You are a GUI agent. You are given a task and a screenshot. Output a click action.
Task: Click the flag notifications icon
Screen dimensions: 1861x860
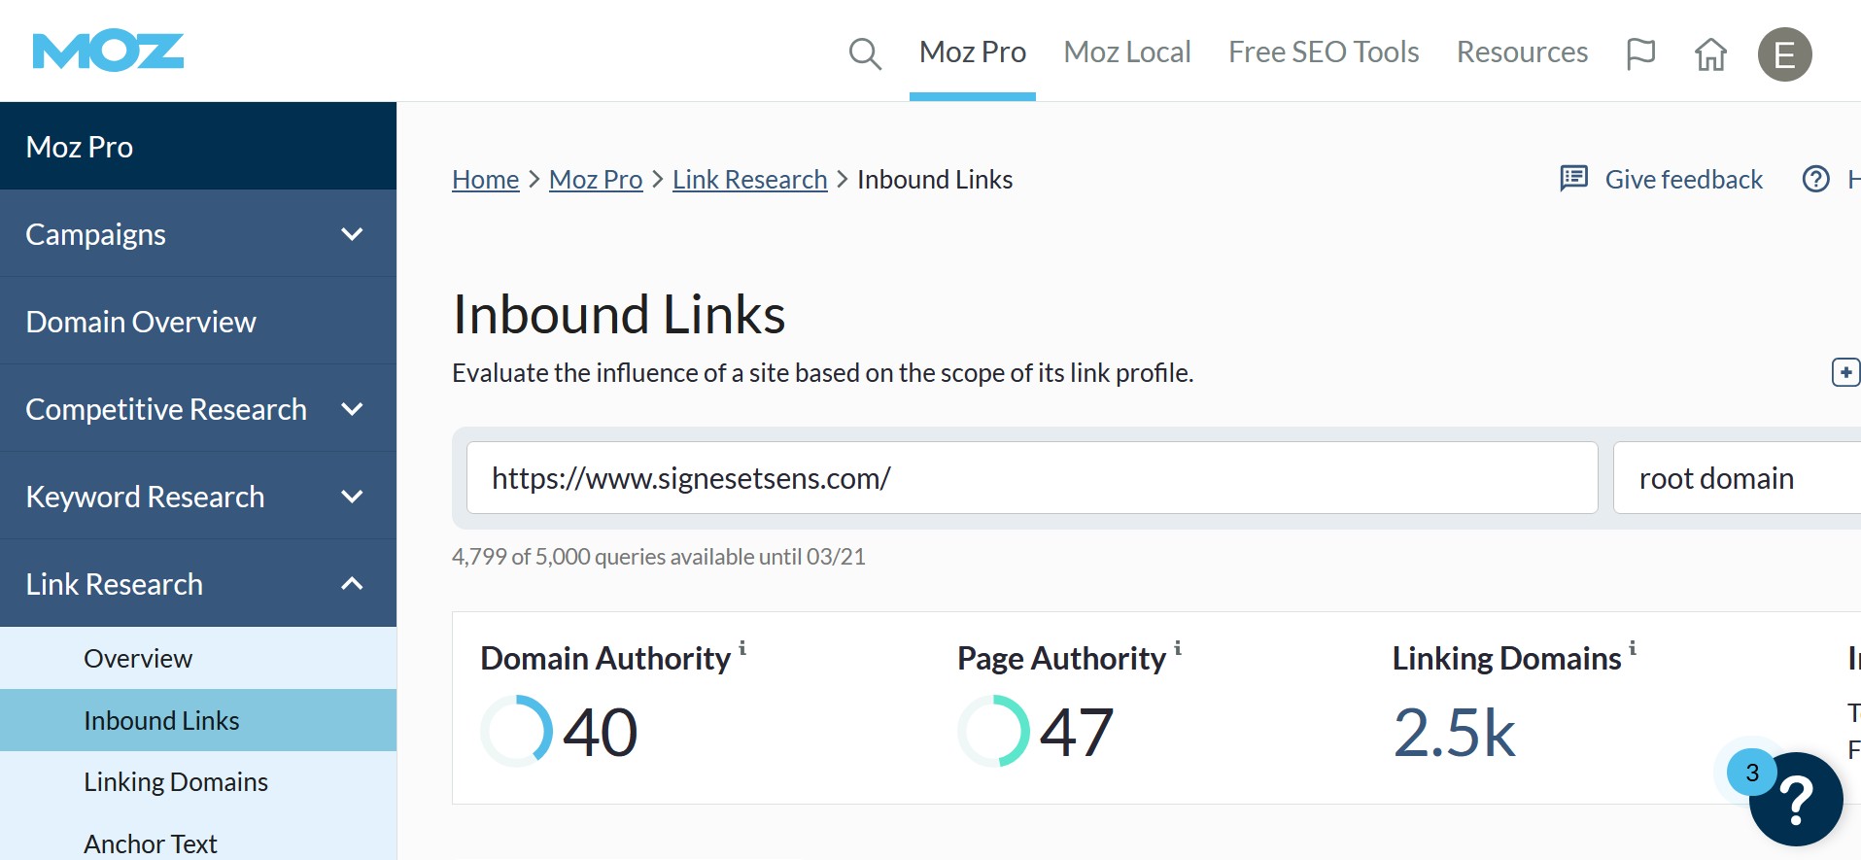[x=1640, y=53]
